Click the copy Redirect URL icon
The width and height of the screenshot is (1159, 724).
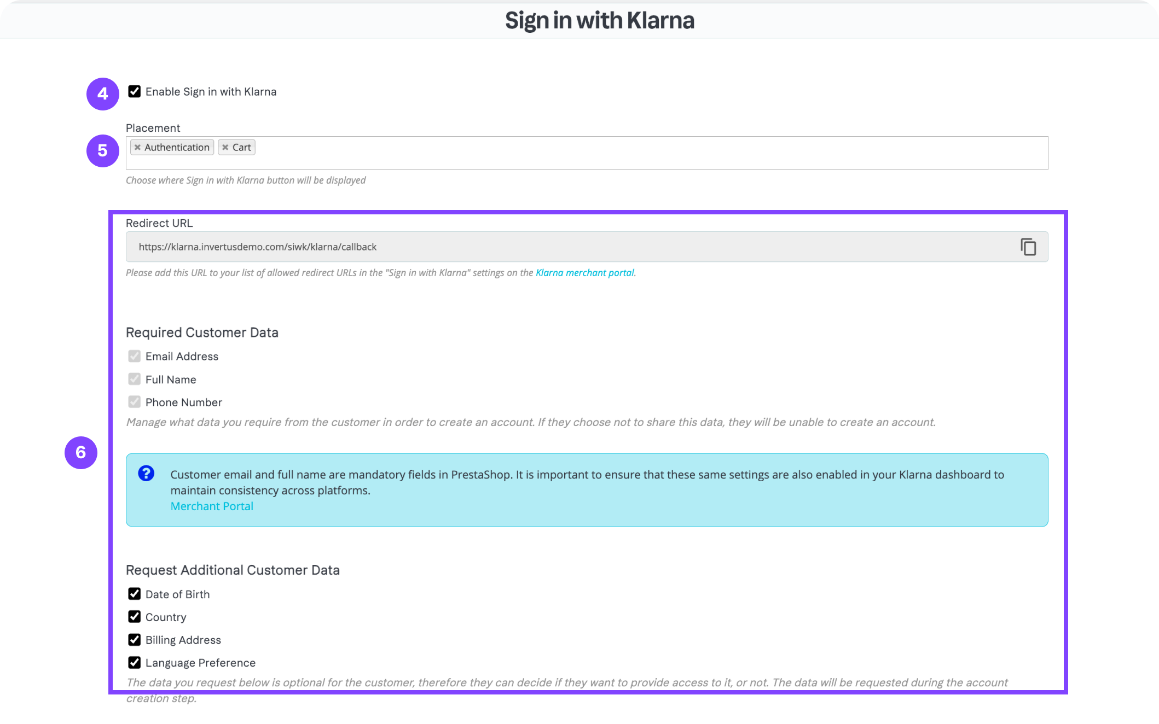(x=1028, y=247)
